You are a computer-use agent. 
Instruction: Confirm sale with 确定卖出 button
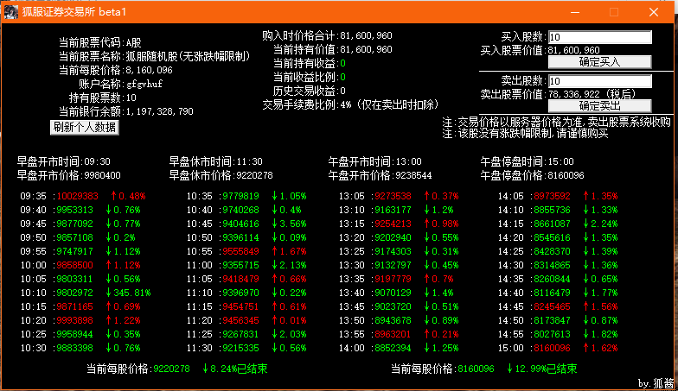[599, 105]
